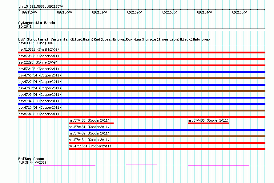The height and width of the screenshot is (183, 274).
Task: Open the esv22296 (Conrad2009) variant label
Action: (x=38, y=62)
